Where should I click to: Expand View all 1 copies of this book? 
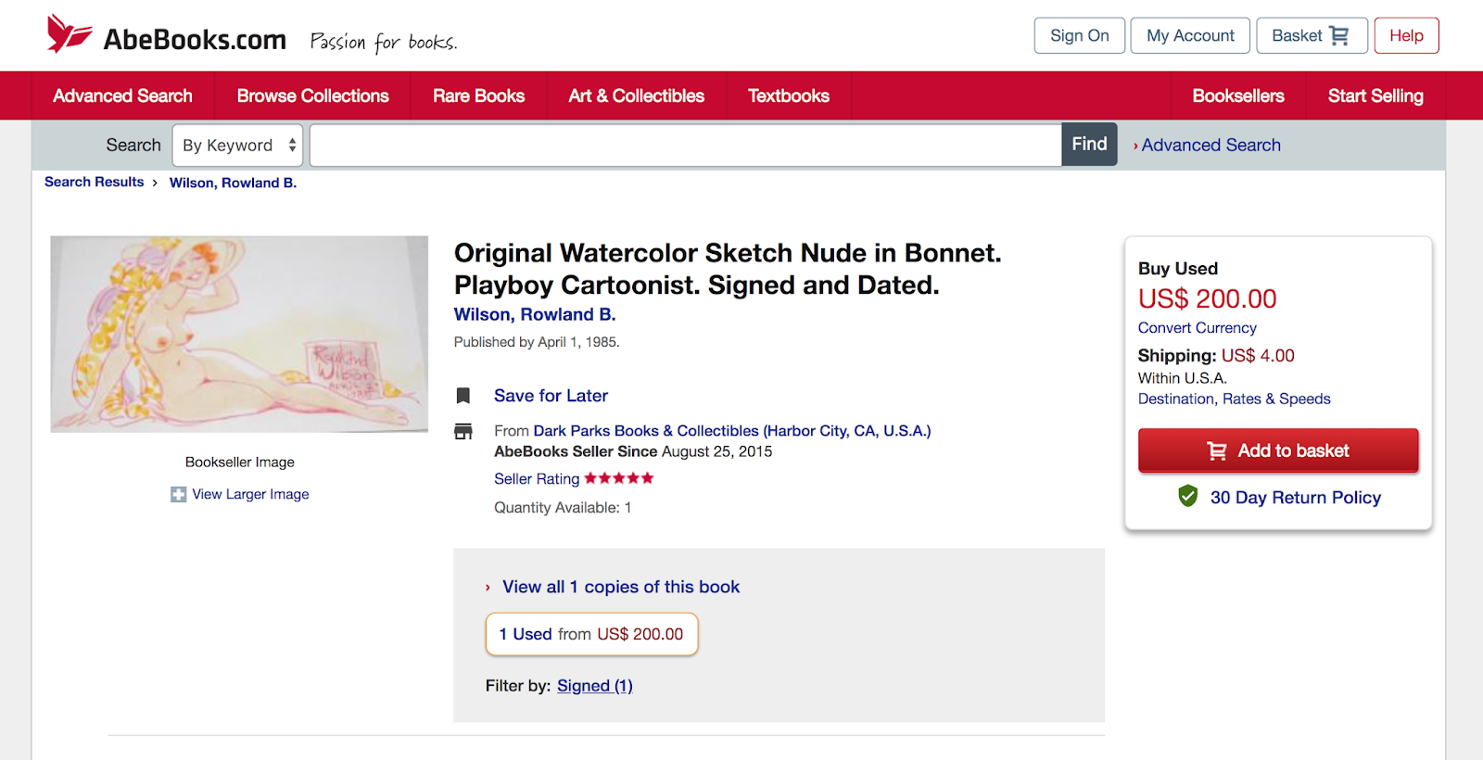pyautogui.click(x=620, y=587)
